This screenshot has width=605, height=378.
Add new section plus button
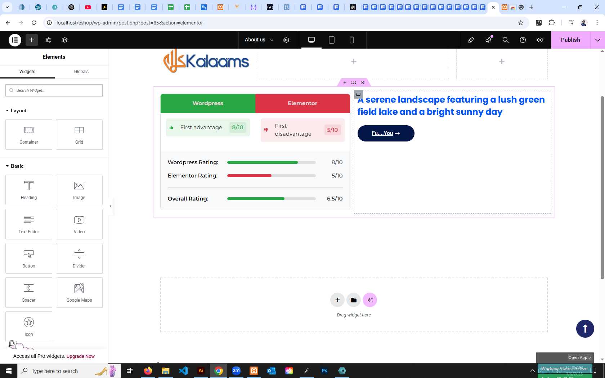click(x=337, y=300)
